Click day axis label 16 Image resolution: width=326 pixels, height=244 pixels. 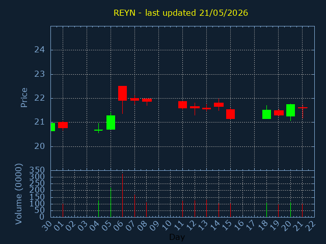click(x=239, y=226)
